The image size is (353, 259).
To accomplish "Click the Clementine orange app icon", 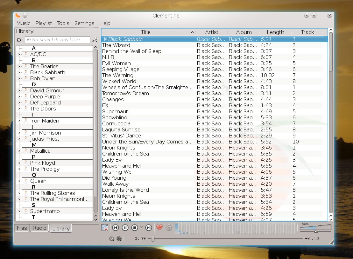I will pos(18,15).
